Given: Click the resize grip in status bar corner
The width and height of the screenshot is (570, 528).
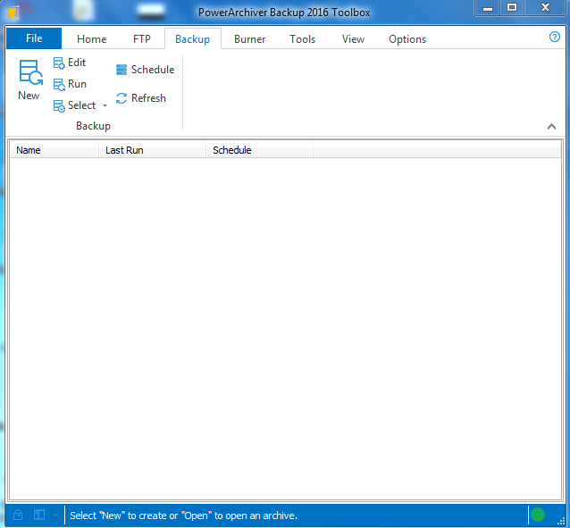Looking at the screenshot, I should (x=561, y=521).
